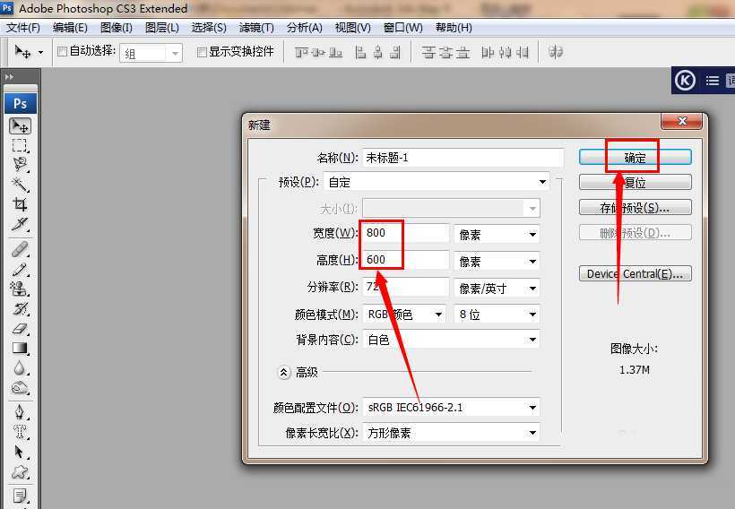Enable the 自动选择 checkbox

point(62,52)
